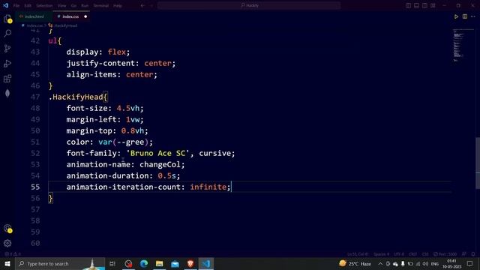
Task: Click '0.5s' duration value on line 54
Action: (166, 176)
